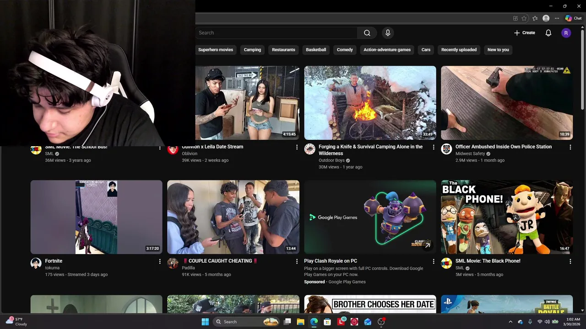Open the Fortnite stream thumbnail by tokuma
This screenshot has width=586, height=329.
point(96,217)
